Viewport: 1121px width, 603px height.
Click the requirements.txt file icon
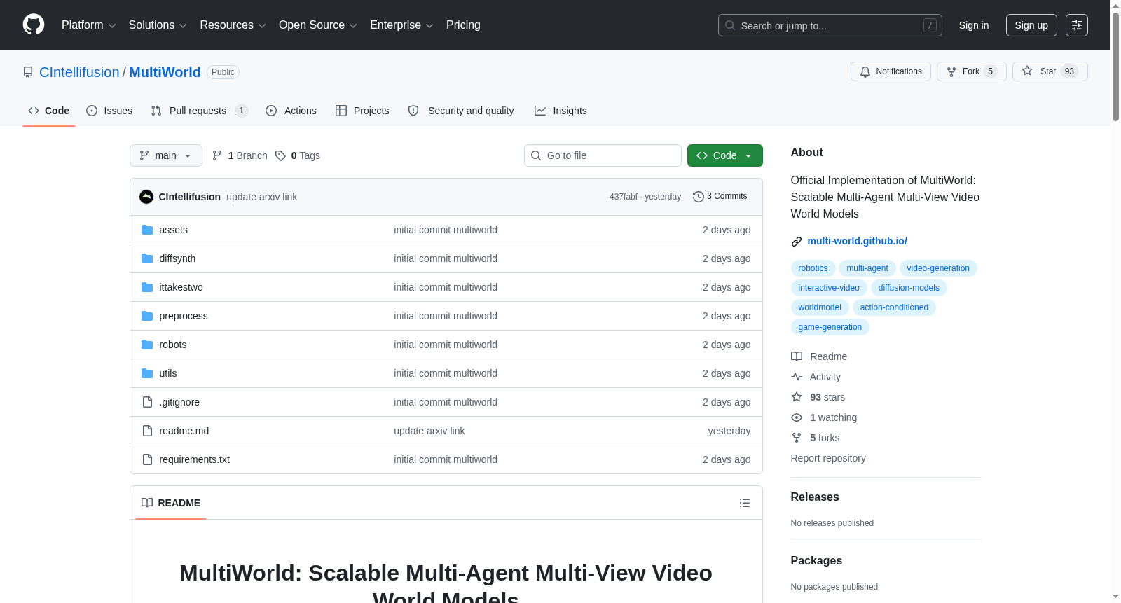click(147, 459)
